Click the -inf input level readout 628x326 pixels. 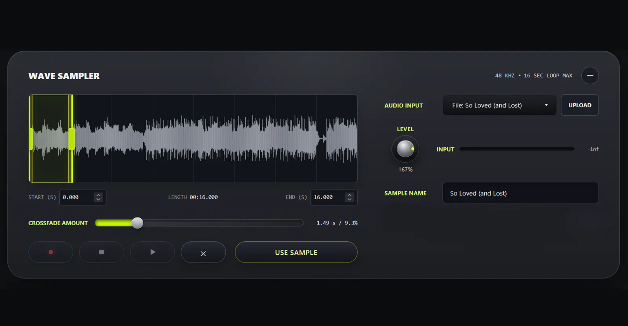(x=593, y=149)
